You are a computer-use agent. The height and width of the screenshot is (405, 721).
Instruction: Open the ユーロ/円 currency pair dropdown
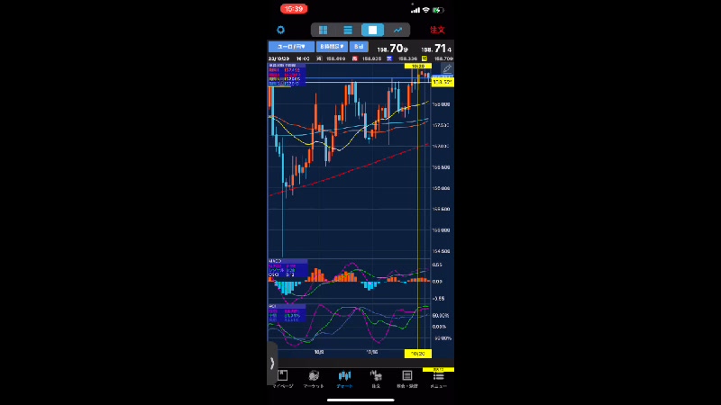pos(290,46)
